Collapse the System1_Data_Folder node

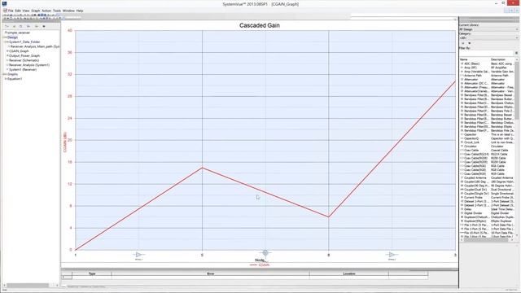point(7,42)
